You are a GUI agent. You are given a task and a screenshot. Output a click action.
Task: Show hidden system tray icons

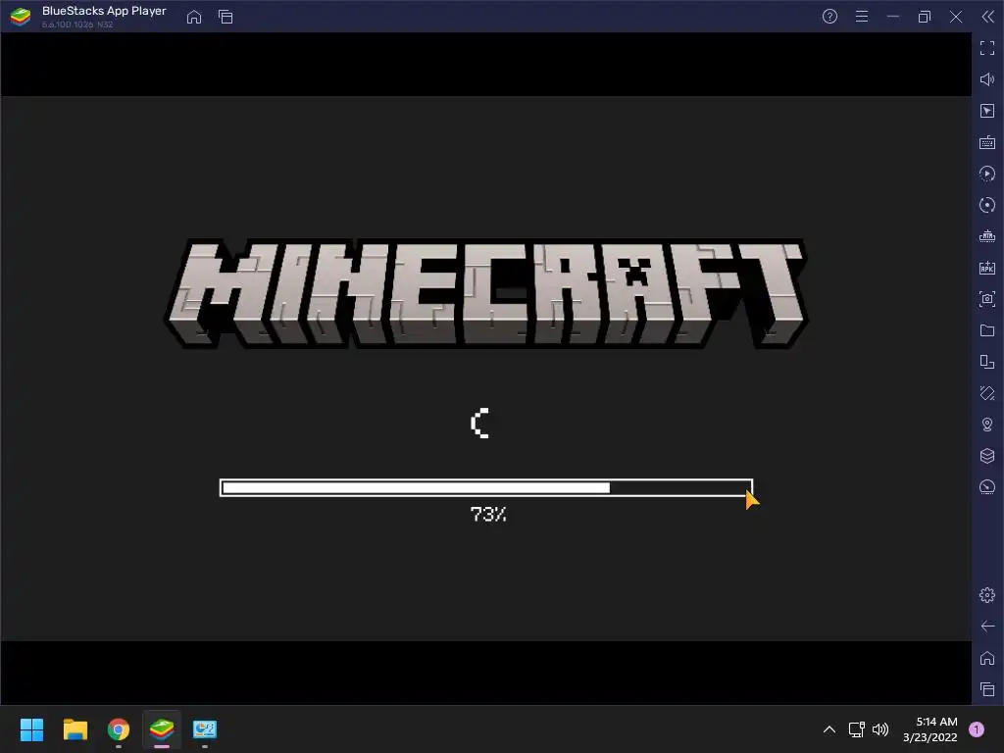click(x=829, y=729)
